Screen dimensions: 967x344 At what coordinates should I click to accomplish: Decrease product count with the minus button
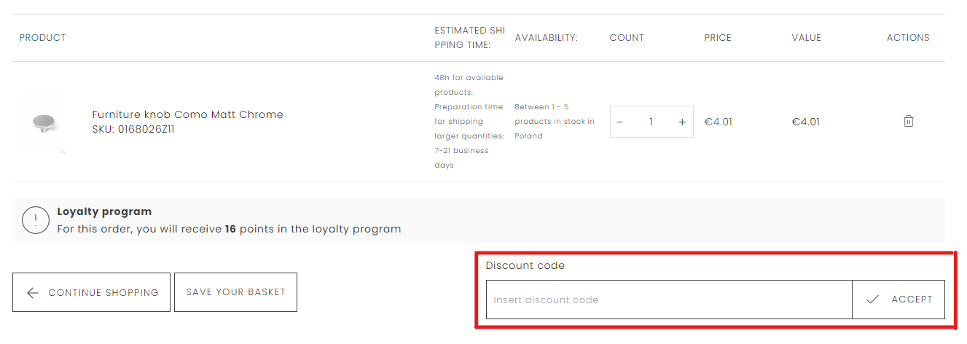click(x=620, y=122)
